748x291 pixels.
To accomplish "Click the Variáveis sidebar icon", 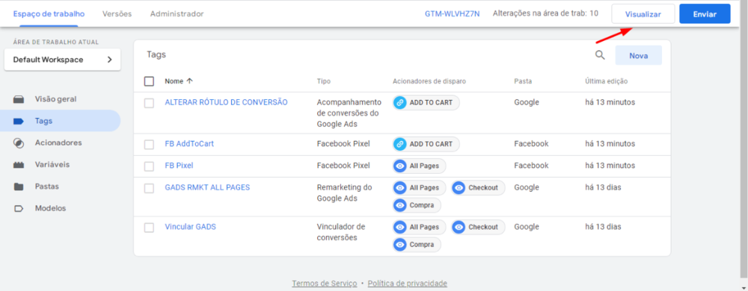I will (19, 165).
